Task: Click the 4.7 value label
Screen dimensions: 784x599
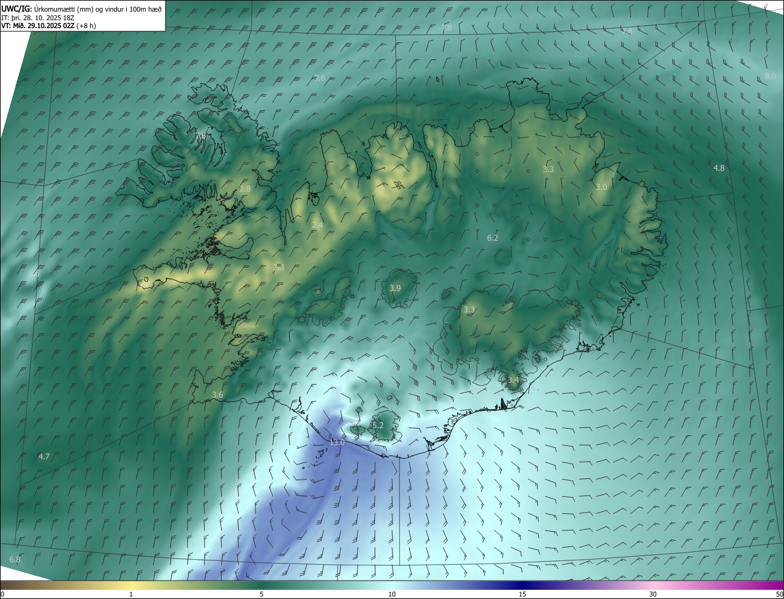Action: (43, 456)
